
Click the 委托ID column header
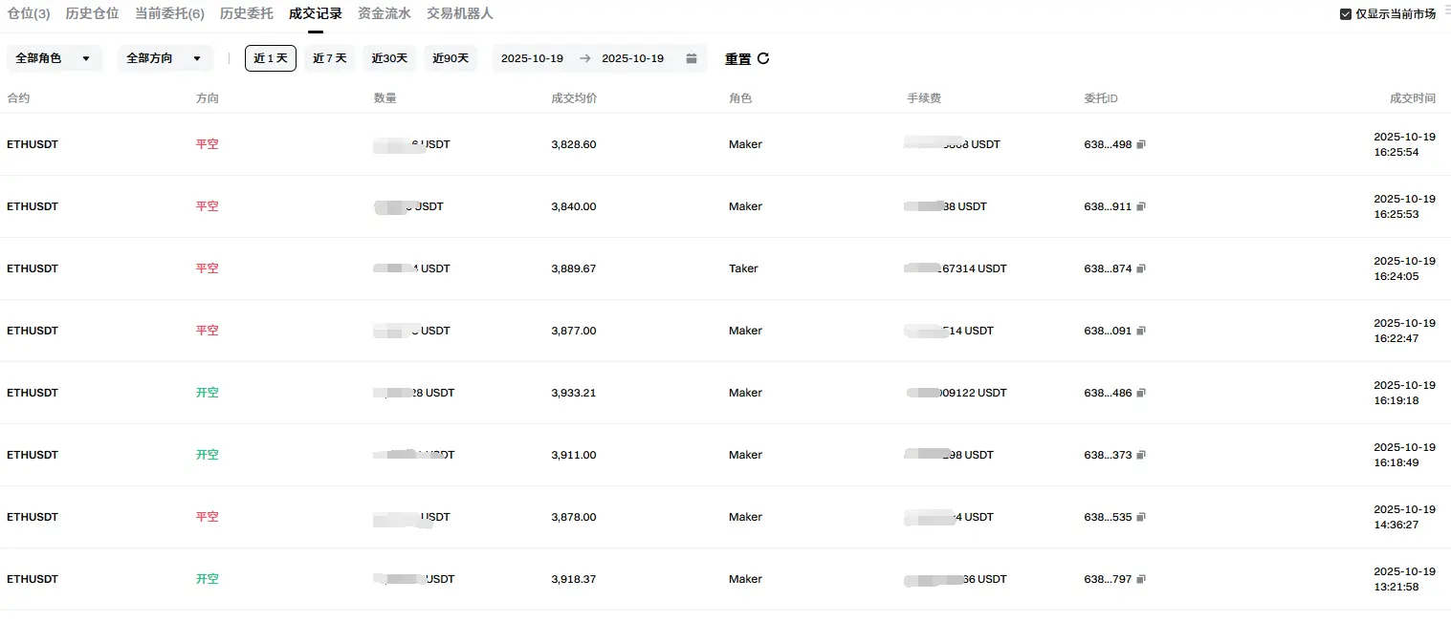tap(1101, 98)
